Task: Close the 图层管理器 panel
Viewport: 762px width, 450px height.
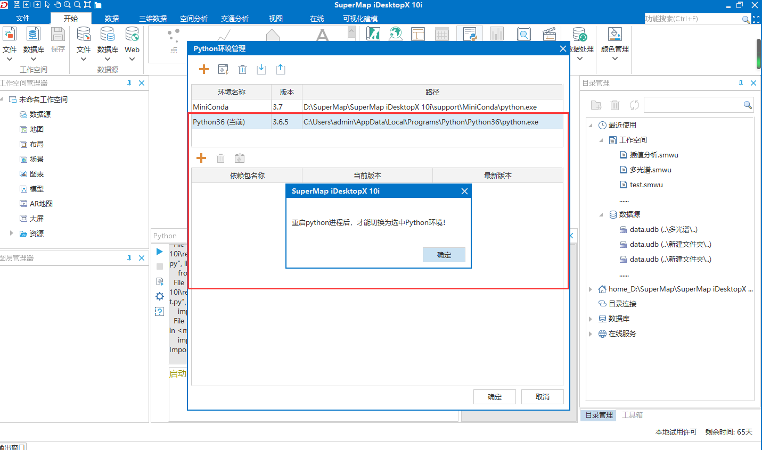Action: (142, 258)
